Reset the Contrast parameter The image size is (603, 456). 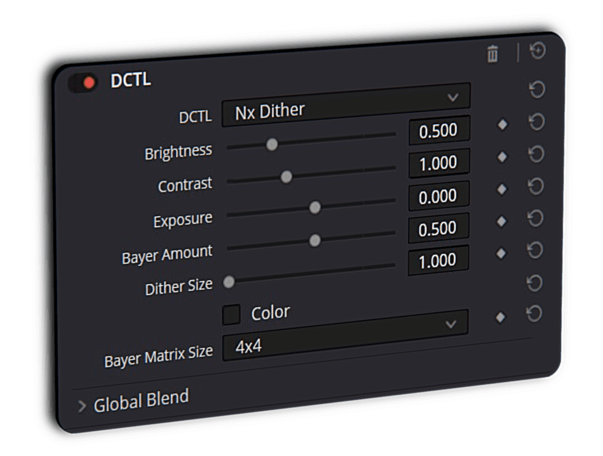(x=536, y=154)
